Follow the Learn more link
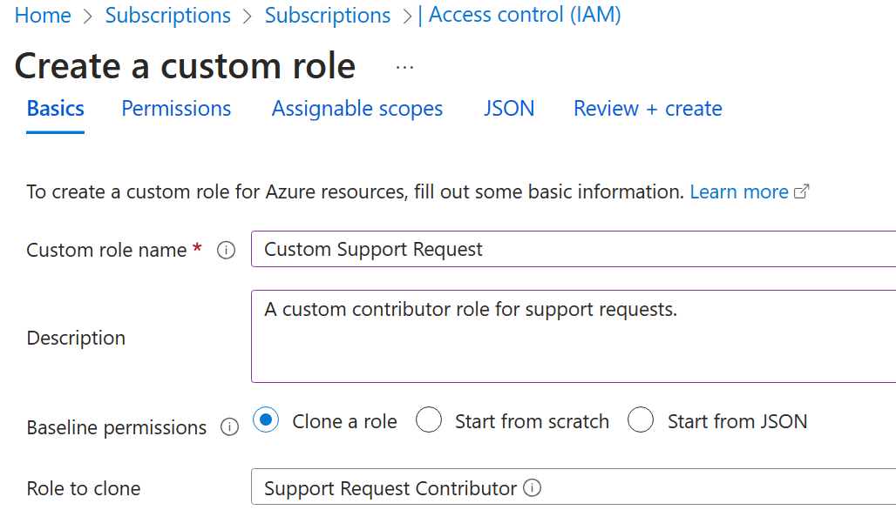 click(x=739, y=192)
